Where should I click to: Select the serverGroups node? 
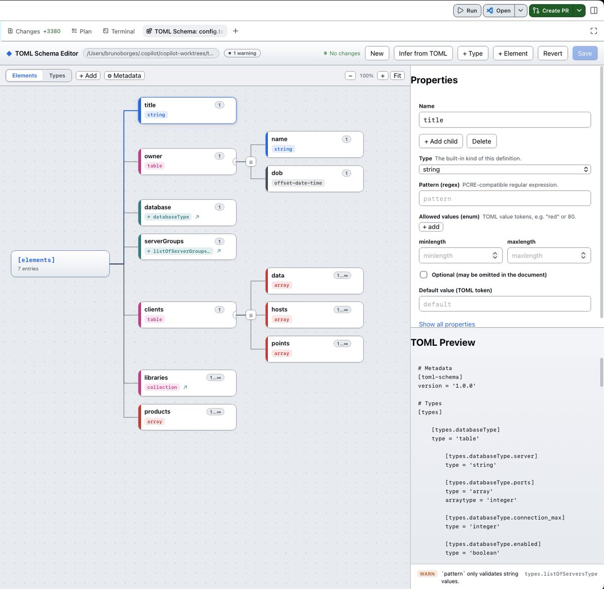point(187,247)
